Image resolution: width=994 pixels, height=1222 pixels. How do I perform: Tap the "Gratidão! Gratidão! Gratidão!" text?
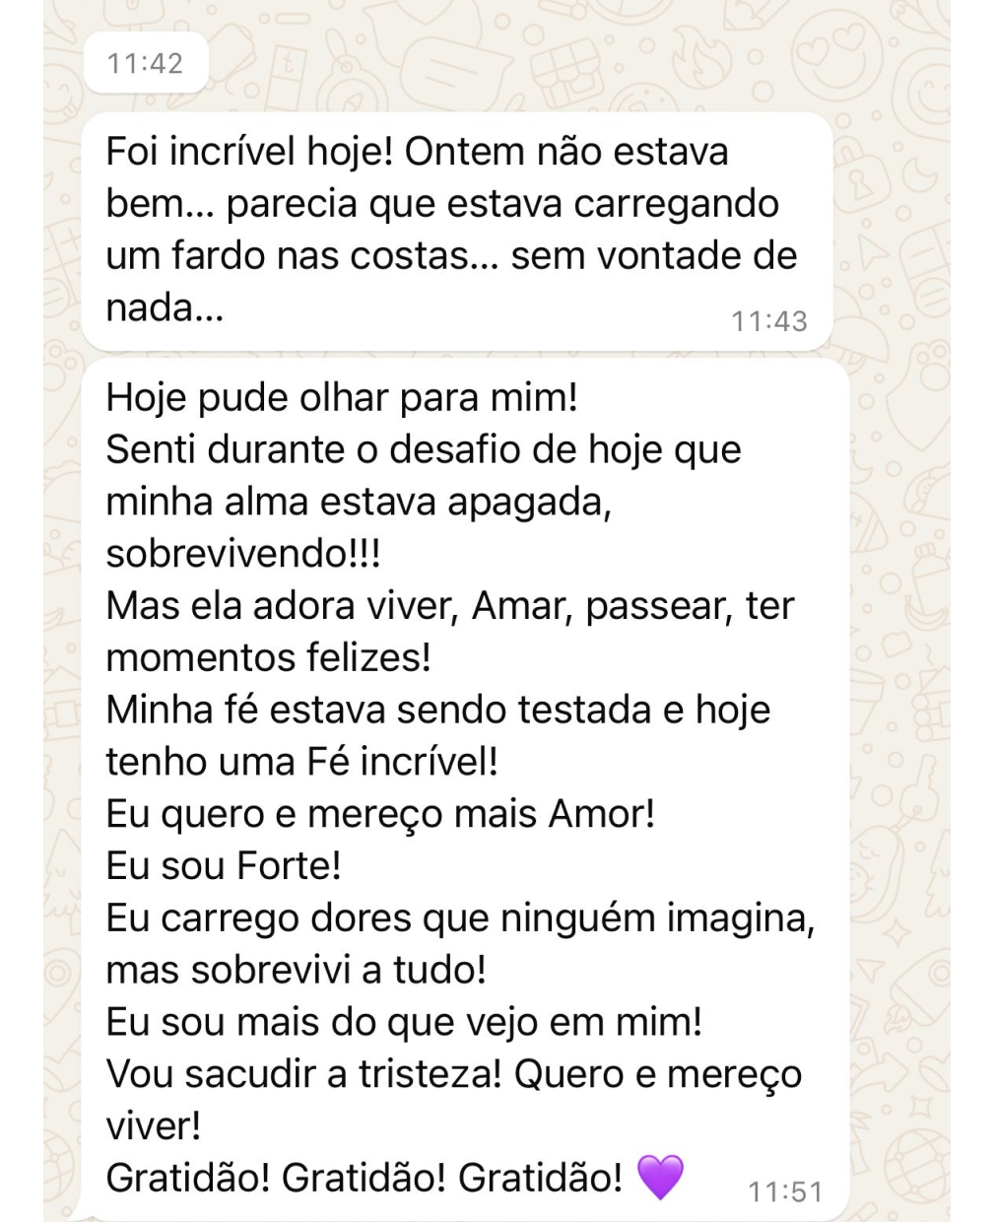tap(364, 1178)
